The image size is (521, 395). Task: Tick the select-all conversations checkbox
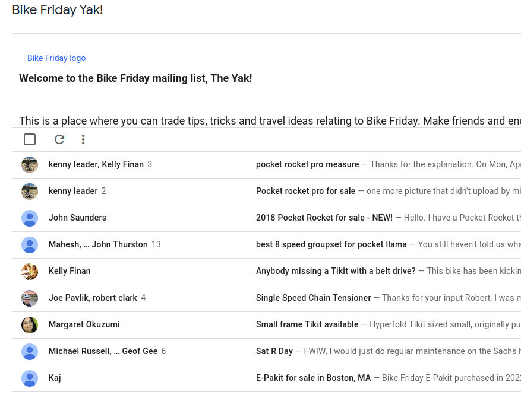click(x=30, y=139)
